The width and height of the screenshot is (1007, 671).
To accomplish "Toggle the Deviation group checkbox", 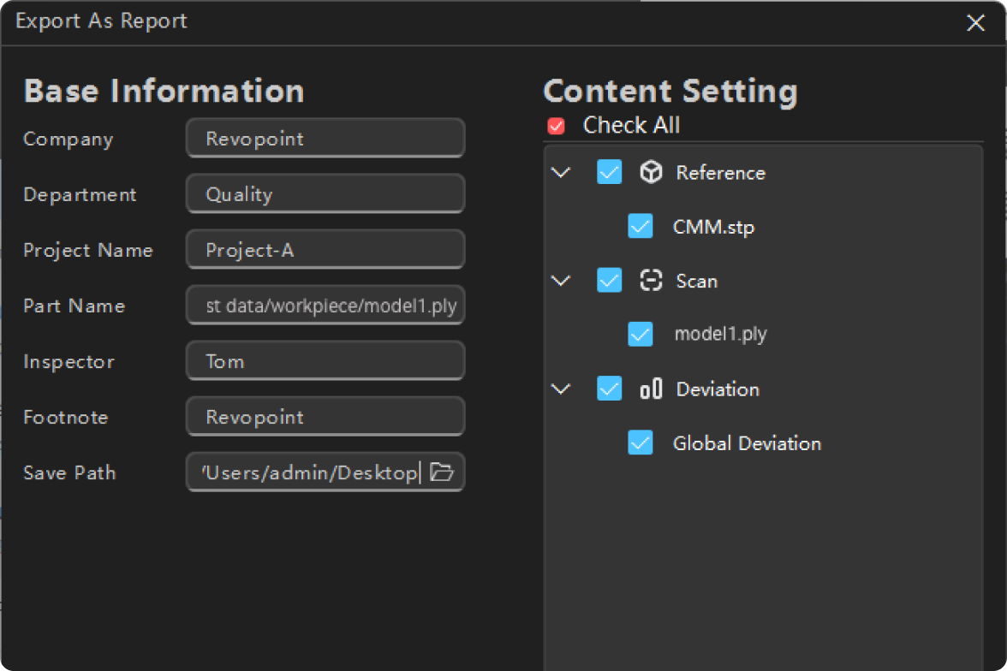I will tap(609, 389).
